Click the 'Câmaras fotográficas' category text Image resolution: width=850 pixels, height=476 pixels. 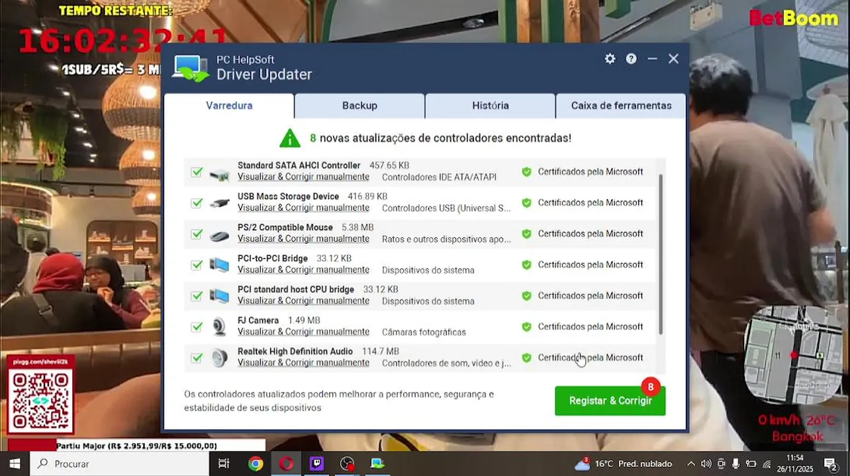(x=424, y=332)
